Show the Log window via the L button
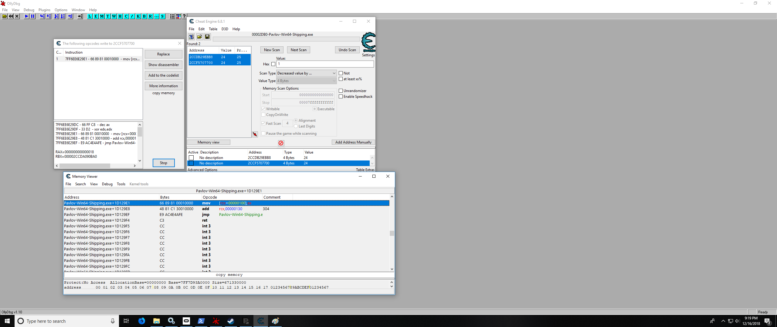Screen dimensions: 777x327 click(90, 16)
